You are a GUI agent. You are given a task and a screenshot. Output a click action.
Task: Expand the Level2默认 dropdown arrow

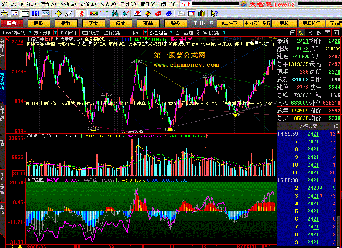tap(30, 33)
